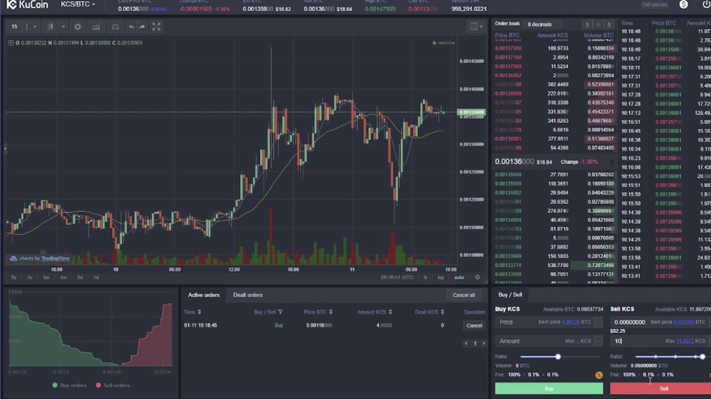
Task: Select orders page 1
Action: coord(475,343)
